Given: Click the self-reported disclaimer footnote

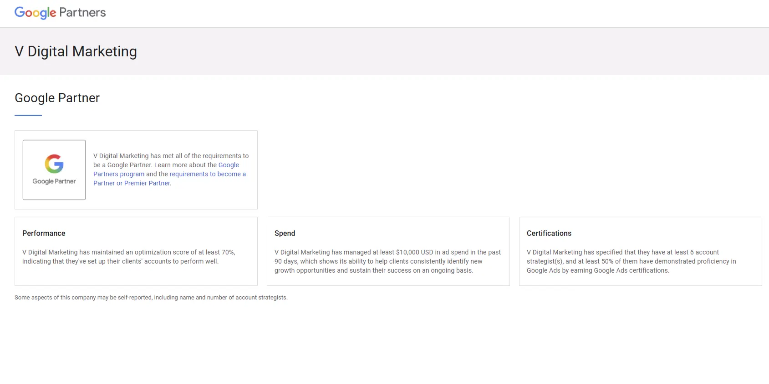Looking at the screenshot, I should 151,298.
